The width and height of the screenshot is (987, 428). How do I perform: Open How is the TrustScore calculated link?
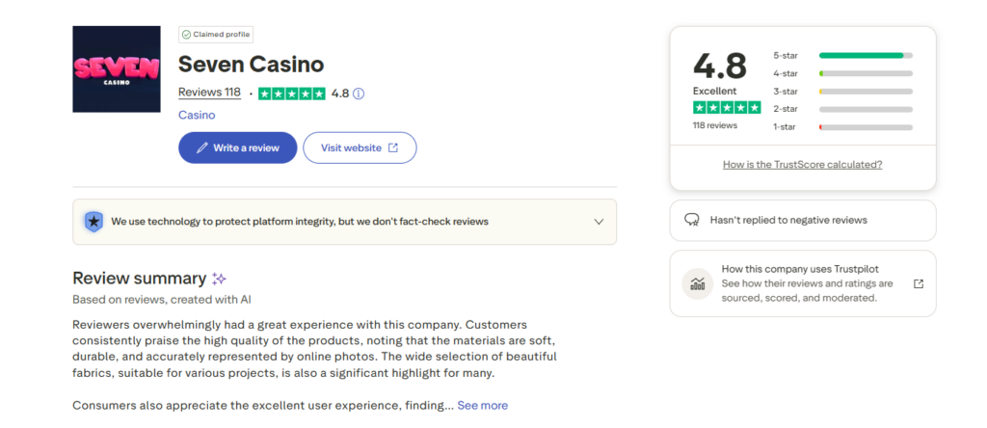[x=802, y=165]
